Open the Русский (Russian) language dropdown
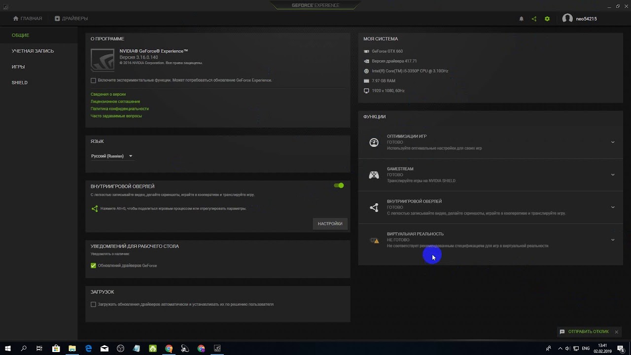This screenshot has height=355, width=631. [112, 156]
